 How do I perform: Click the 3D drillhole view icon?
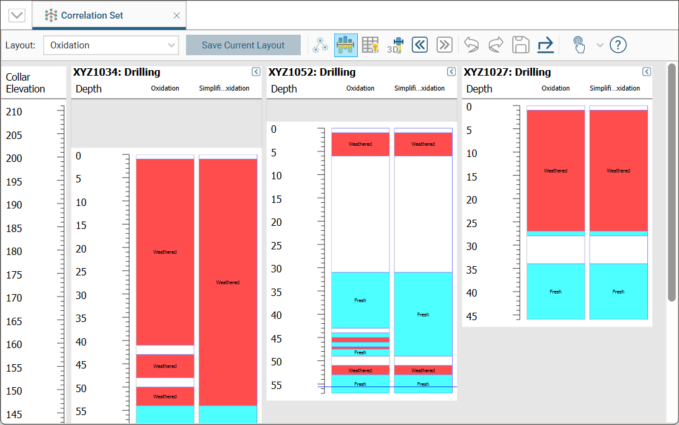tap(395, 45)
